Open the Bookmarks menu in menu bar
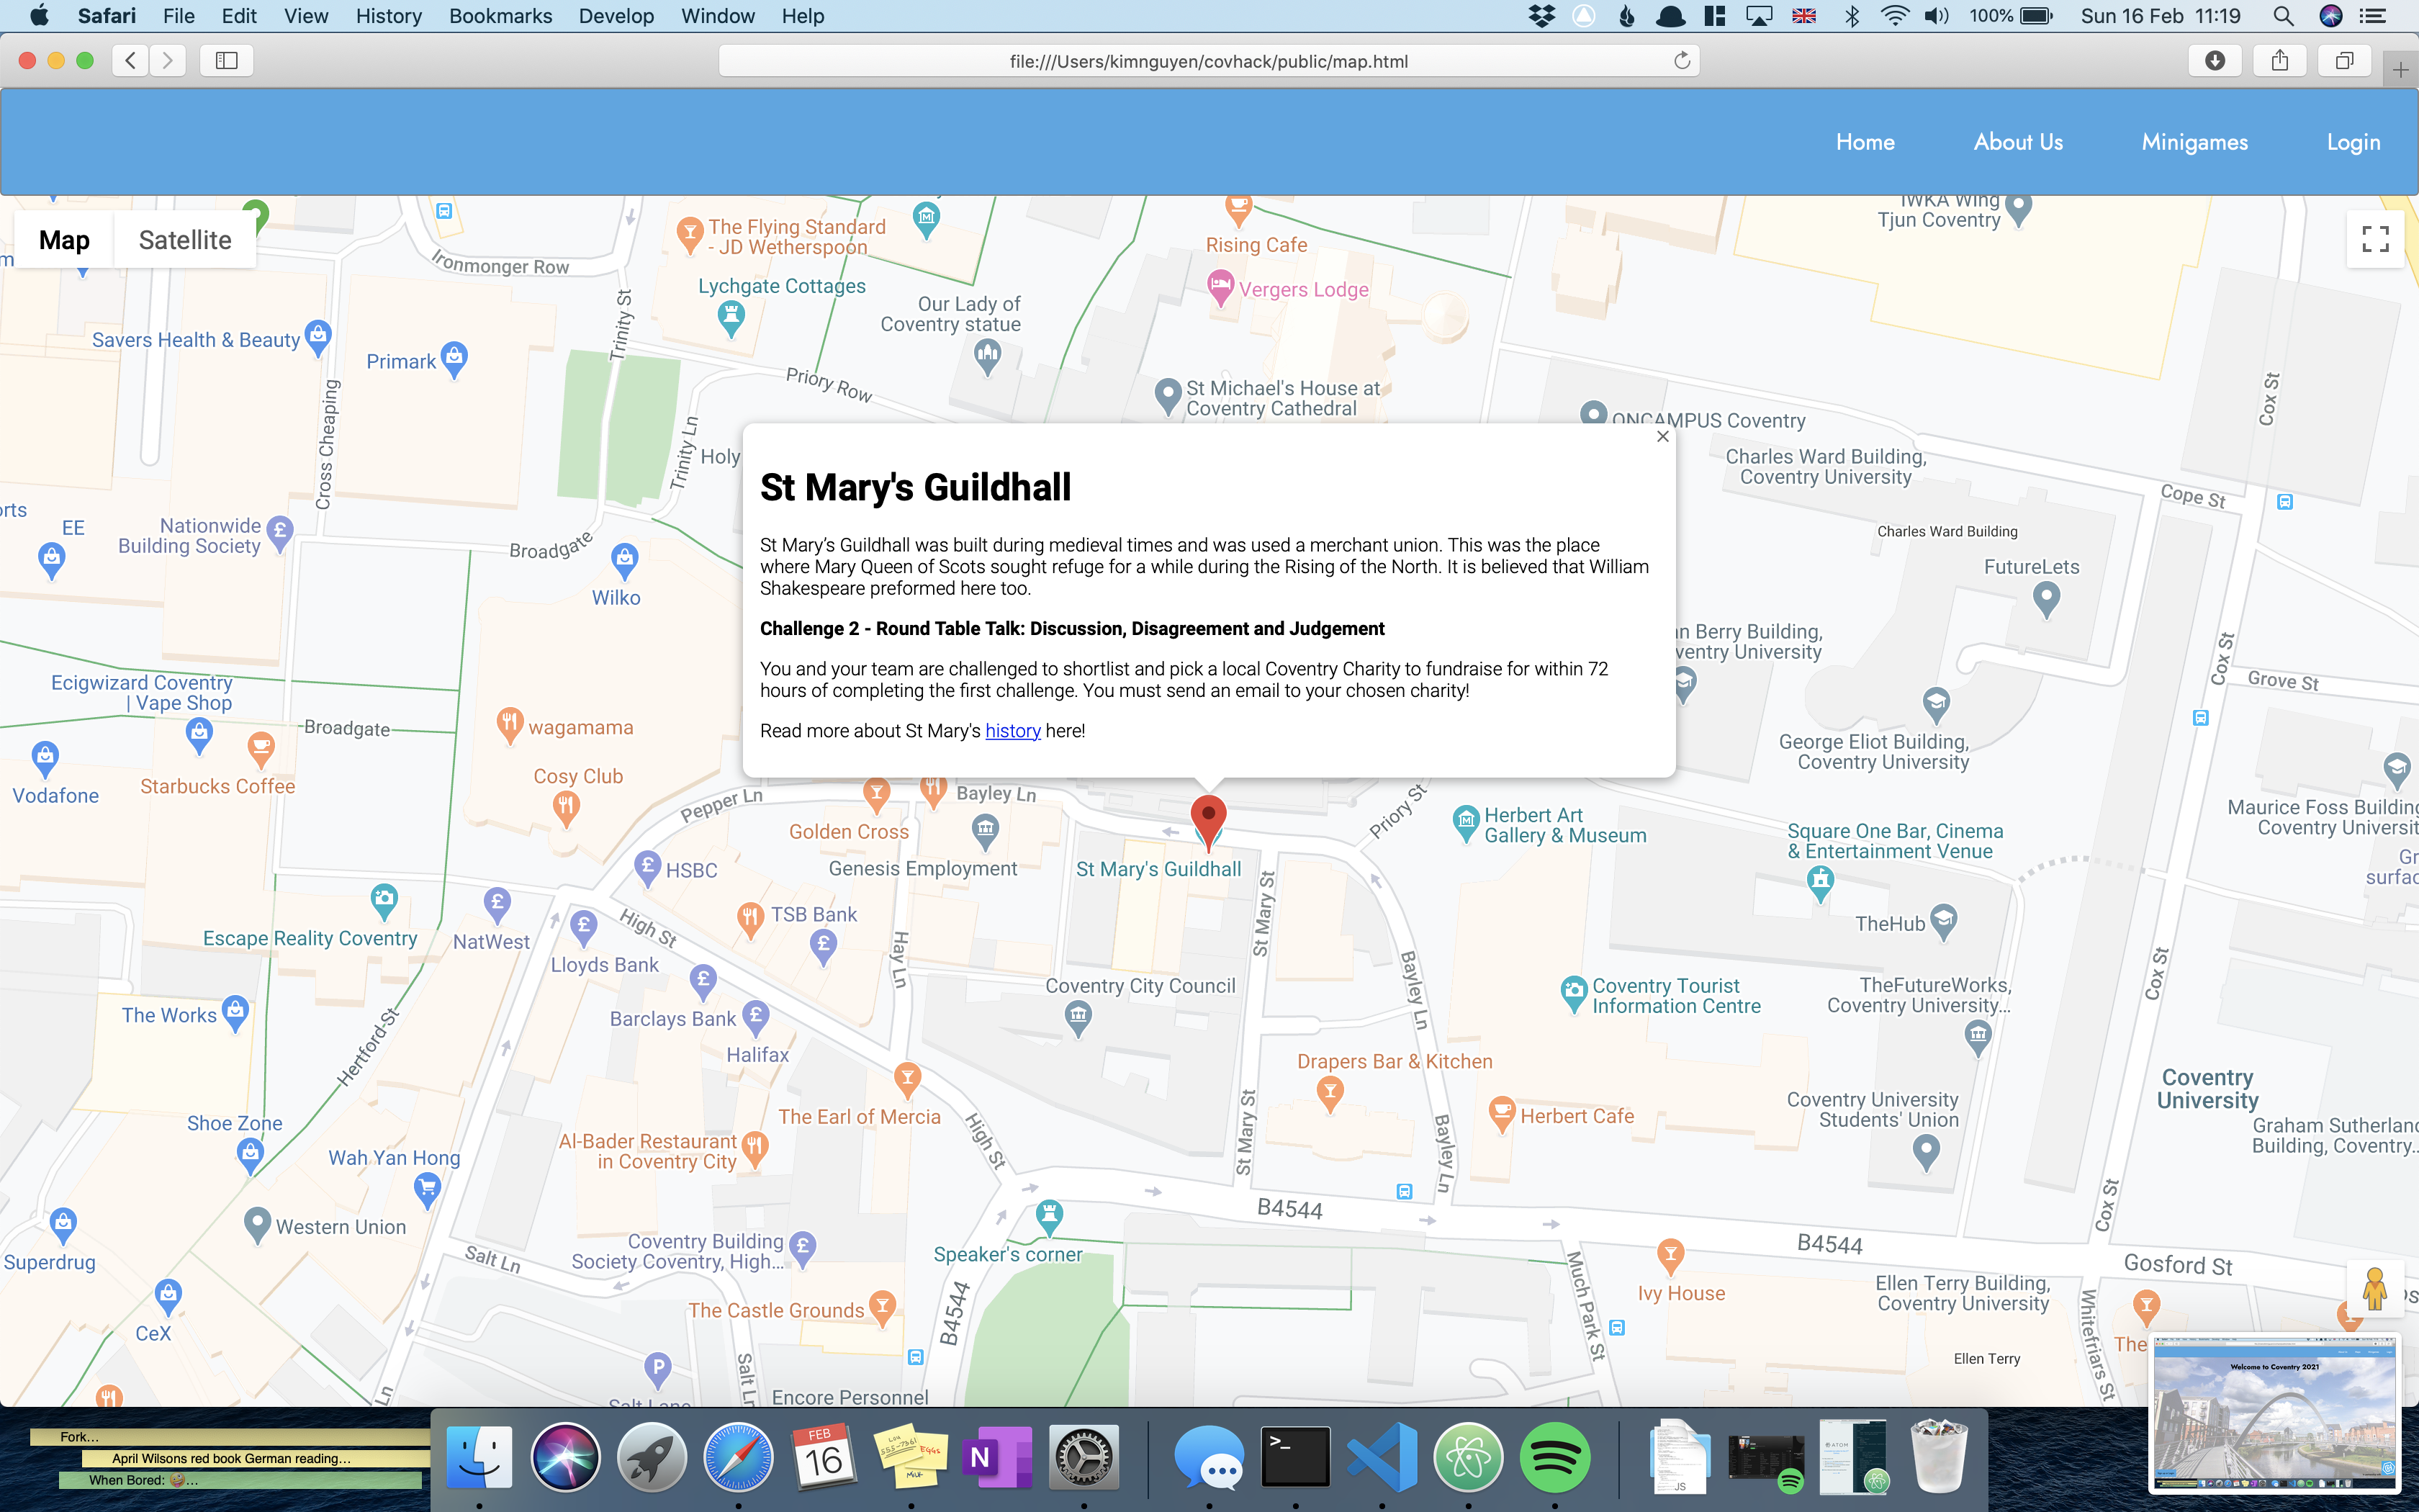This screenshot has height=1512, width=2419. [500, 16]
